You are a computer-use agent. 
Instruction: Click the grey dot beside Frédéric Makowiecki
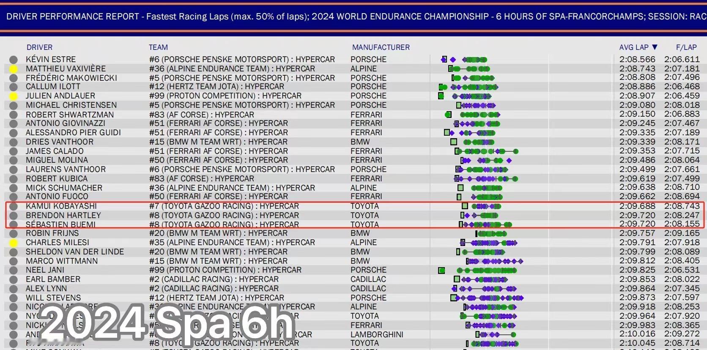(14, 78)
